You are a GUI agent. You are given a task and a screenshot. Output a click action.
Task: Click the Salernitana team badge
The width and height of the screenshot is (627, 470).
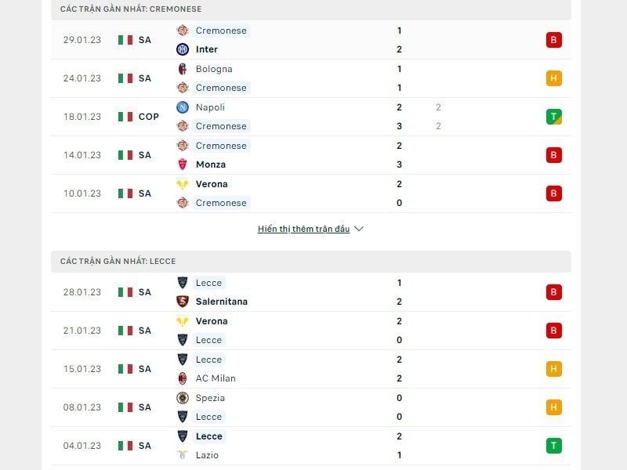point(183,302)
